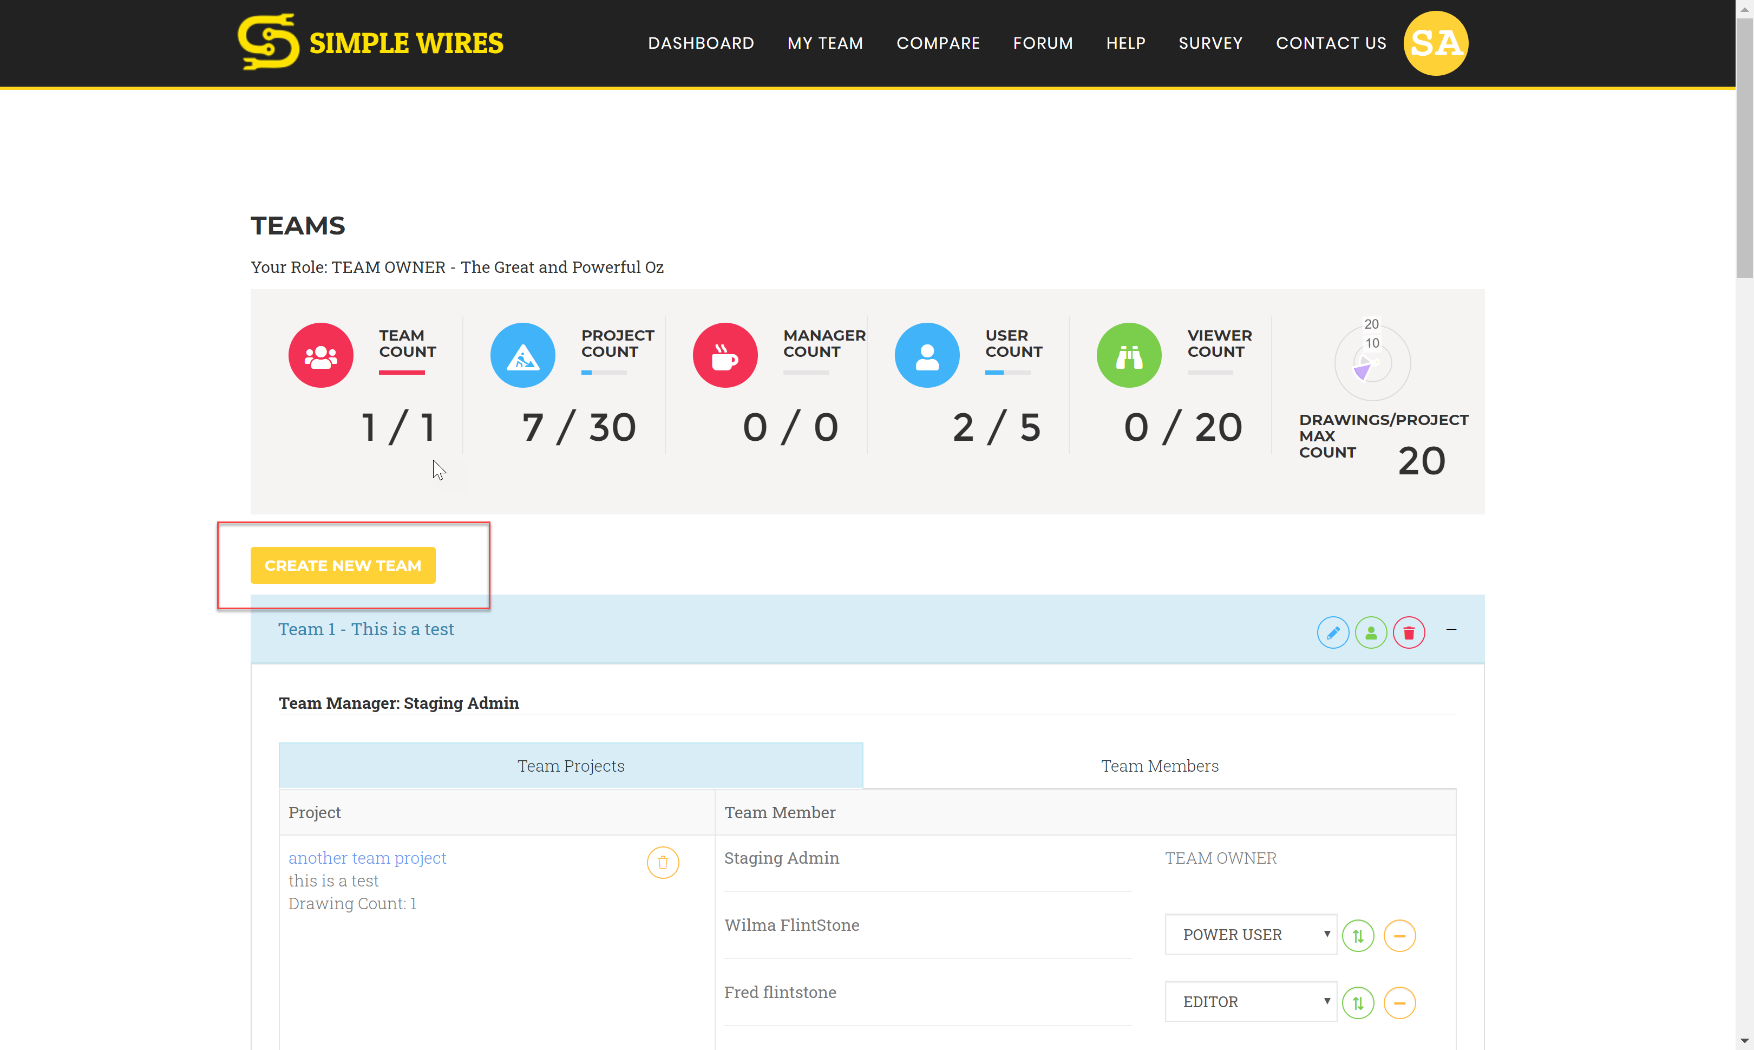Click the edit pencil icon for Team 1
1754x1050 pixels.
pos(1332,632)
